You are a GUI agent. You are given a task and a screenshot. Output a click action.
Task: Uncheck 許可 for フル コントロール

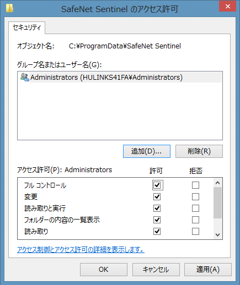point(157,185)
